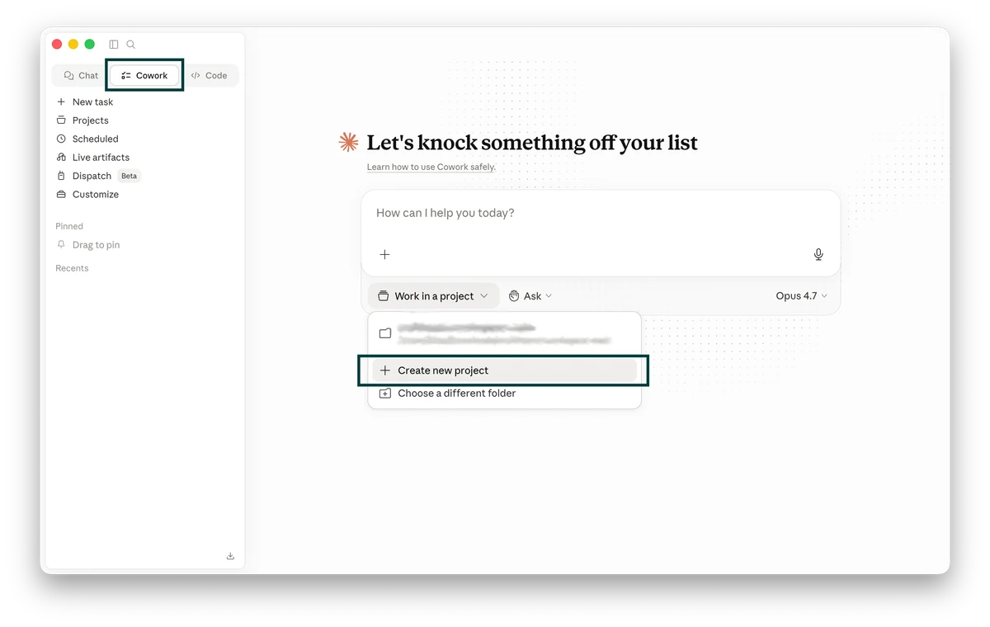The width and height of the screenshot is (990, 627).
Task: Open Projects in the sidebar
Action: tap(82, 120)
